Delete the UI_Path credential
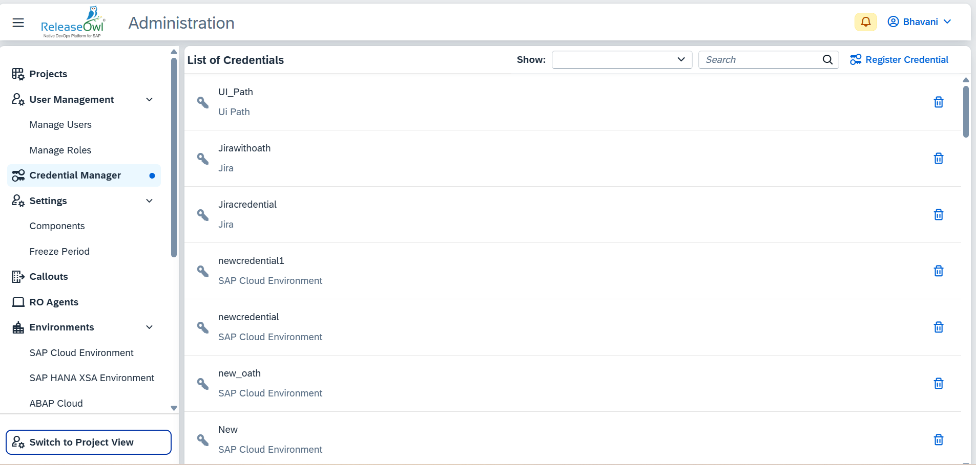Image resolution: width=976 pixels, height=465 pixels. (938, 102)
